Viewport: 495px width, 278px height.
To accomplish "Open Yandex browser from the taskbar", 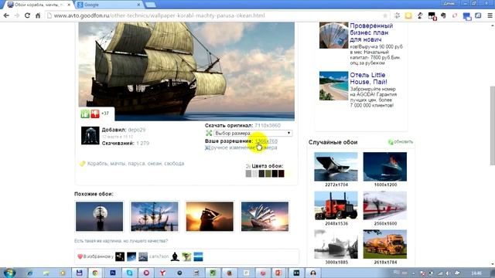I will point(162,273).
